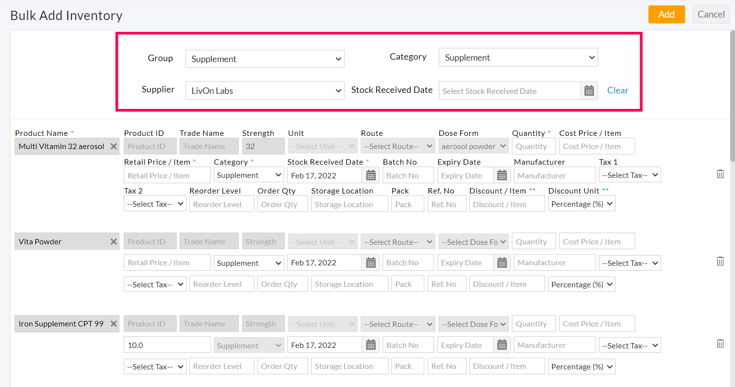Screen dimensions: 735x387
Task: Click the Batch No field for Iron Supplement
Action: click(x=408, y=344)
